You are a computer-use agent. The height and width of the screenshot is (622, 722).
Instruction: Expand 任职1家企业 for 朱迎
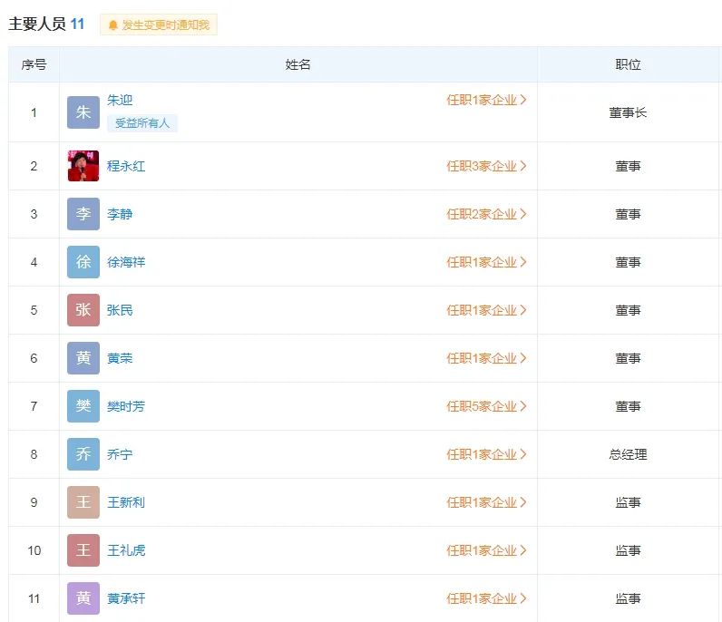click(486, 100)
